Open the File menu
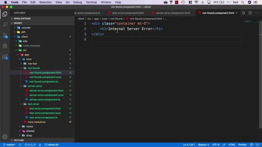Viewport: 262px width, 147px height. coord(25,2)
